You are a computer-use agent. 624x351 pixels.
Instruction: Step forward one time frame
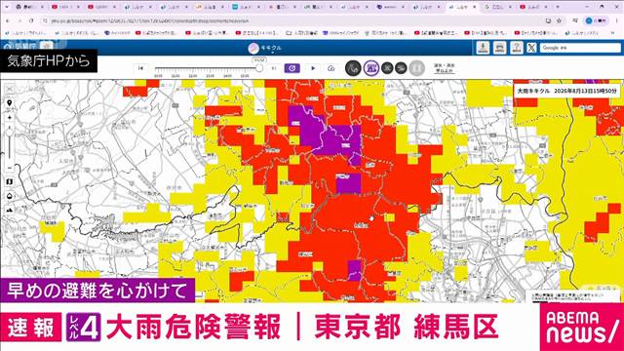point(274,68)
